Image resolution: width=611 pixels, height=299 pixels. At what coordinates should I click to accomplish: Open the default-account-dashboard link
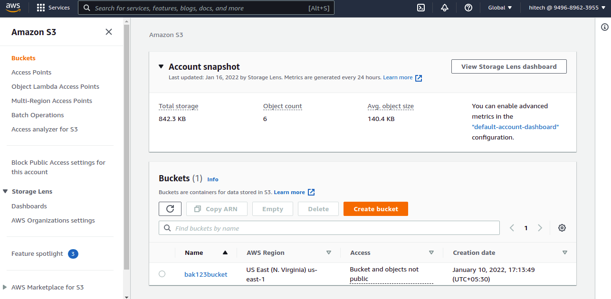(x=516, y=127)
